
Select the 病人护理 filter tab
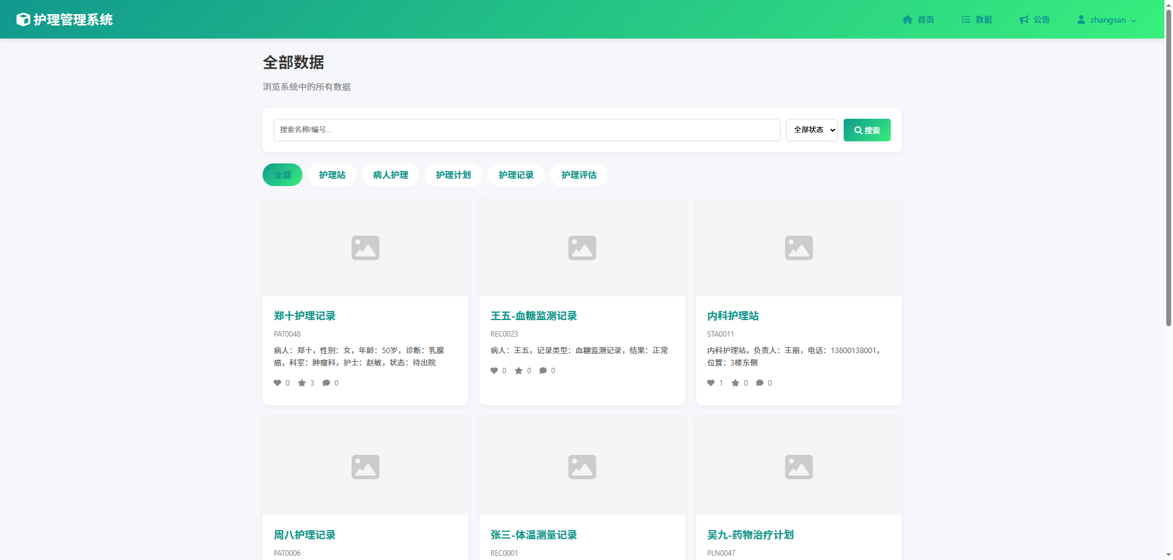[x=391, y=174]
